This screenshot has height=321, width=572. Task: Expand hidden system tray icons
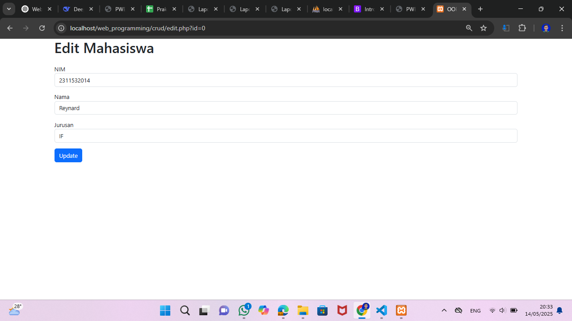click(444, 310)
